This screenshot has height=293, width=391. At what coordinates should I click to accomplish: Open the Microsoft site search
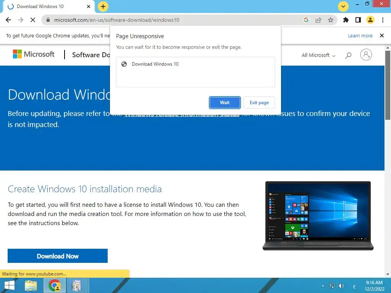(348, 55)
